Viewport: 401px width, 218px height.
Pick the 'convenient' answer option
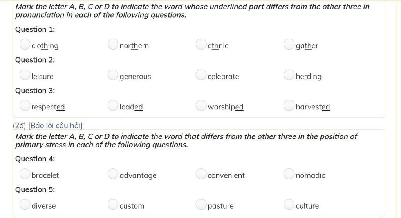point(201,174)
